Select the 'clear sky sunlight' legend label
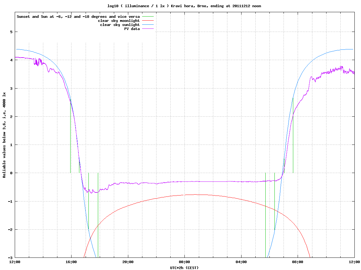361x270 pixels. pos(120,25)
